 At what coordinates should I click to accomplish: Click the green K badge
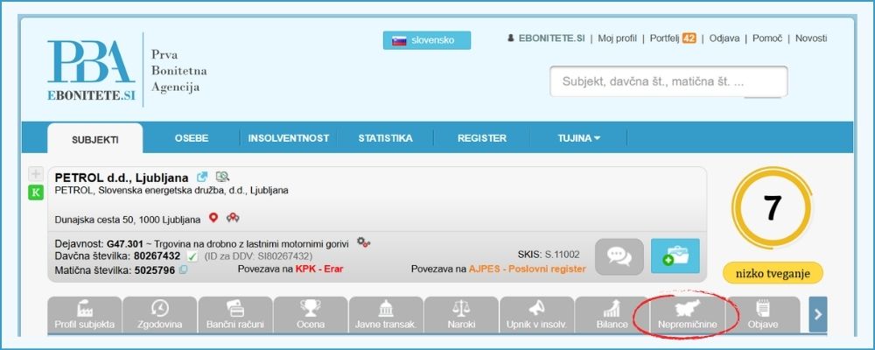point(36,192)
